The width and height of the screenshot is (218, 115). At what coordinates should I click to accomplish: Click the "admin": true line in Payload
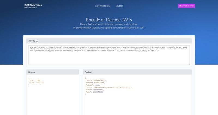[93, 85]
